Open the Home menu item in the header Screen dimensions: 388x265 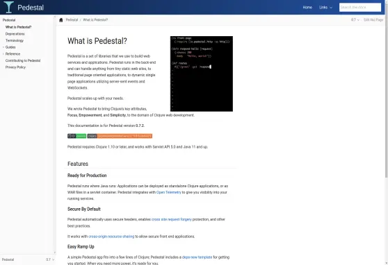tap(307, 8)
